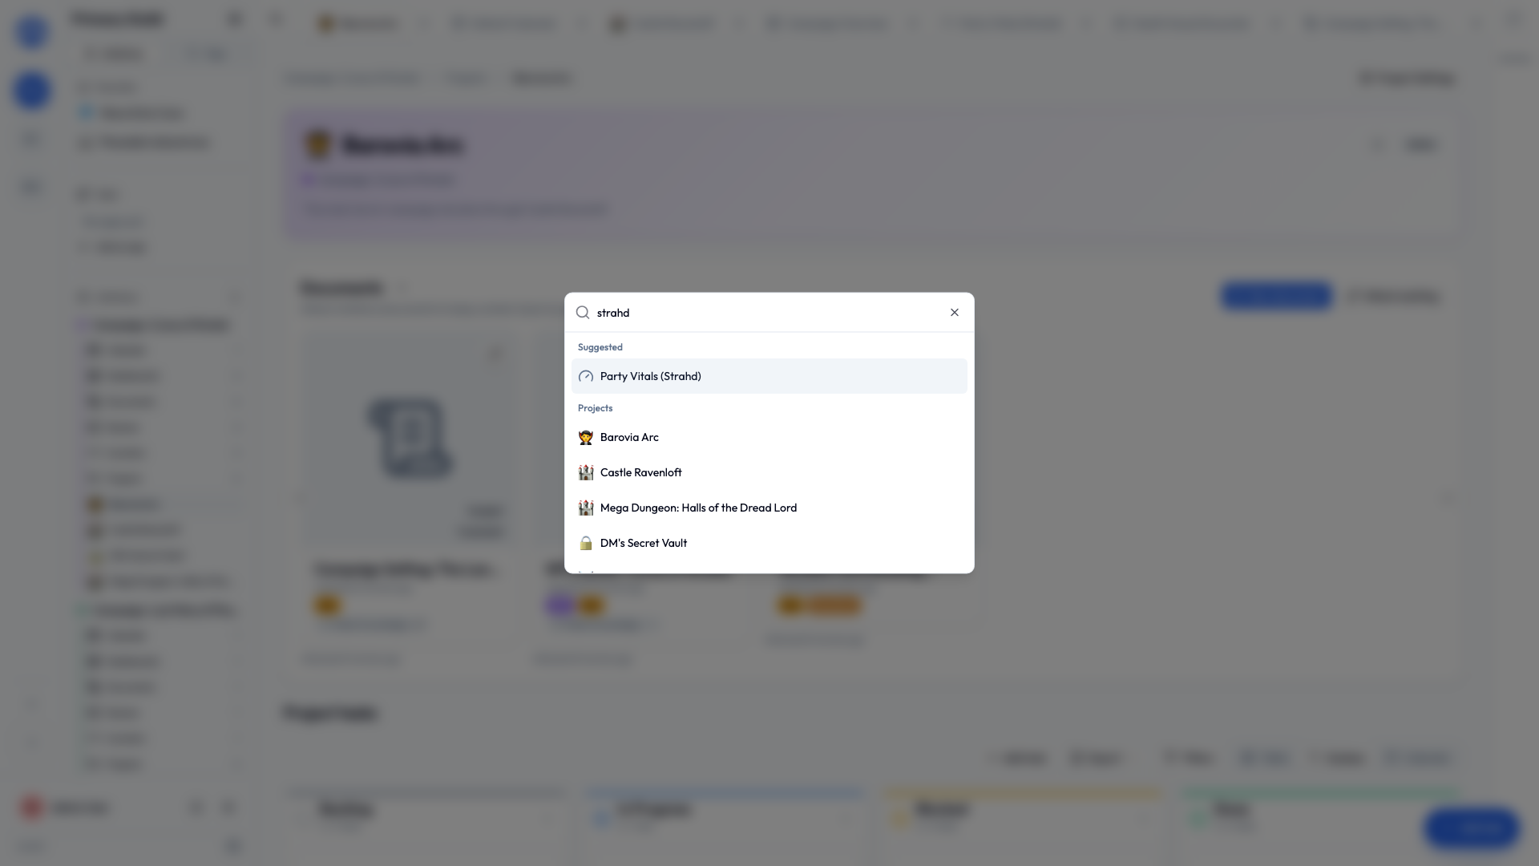Open the DM's Secret Vault project
Screen dimensions: 1539x866
click(769, 543)
